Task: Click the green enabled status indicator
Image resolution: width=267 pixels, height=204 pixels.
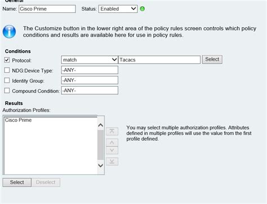Action: [x=143, y=9]
